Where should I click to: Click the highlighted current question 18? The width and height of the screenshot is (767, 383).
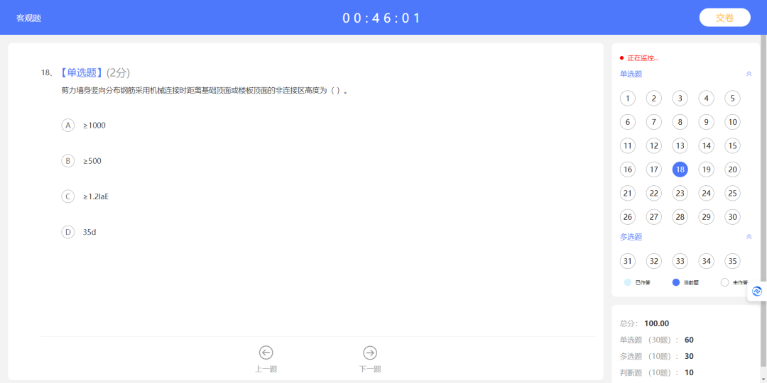[x=680, y=170]
